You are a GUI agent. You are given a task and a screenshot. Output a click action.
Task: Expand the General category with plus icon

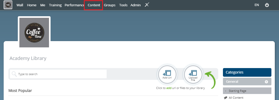[x=266, y=82]
